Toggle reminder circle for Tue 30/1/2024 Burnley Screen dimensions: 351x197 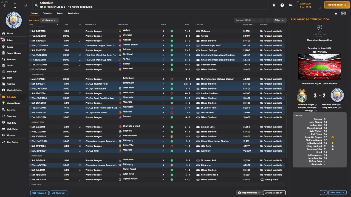(30, 117)
